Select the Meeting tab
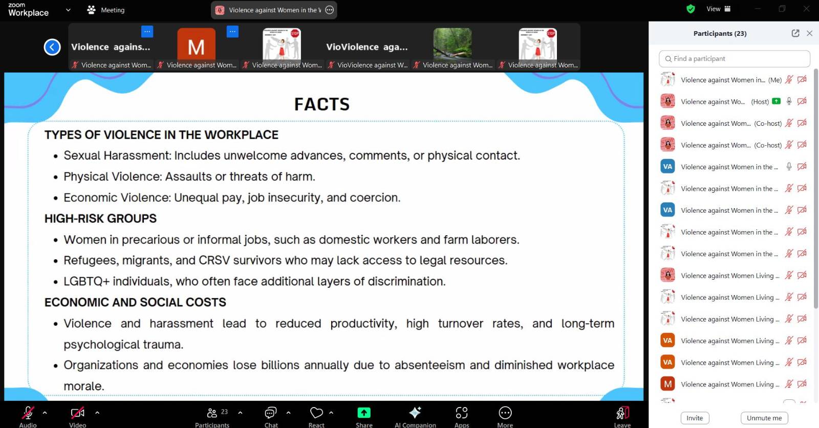 click(x=106, y=10)
